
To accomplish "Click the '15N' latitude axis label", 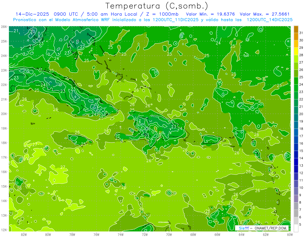I will 4,186.
